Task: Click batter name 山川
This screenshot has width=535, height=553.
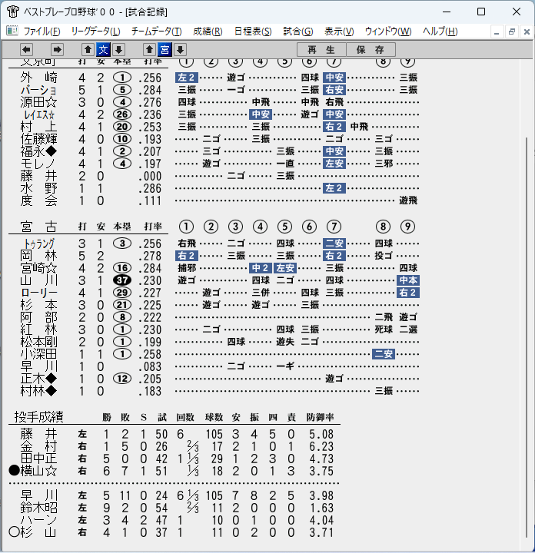Action: [x=39, y=280]
